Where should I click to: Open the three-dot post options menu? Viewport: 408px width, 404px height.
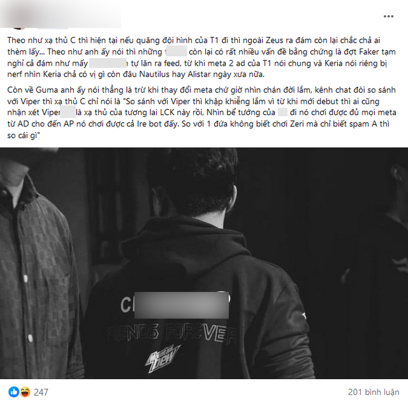pyautogui.click(x=388, y=17)
